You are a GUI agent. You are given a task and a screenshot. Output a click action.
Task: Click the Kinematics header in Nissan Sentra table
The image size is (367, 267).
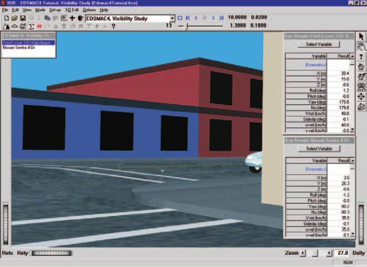(316, 169)
